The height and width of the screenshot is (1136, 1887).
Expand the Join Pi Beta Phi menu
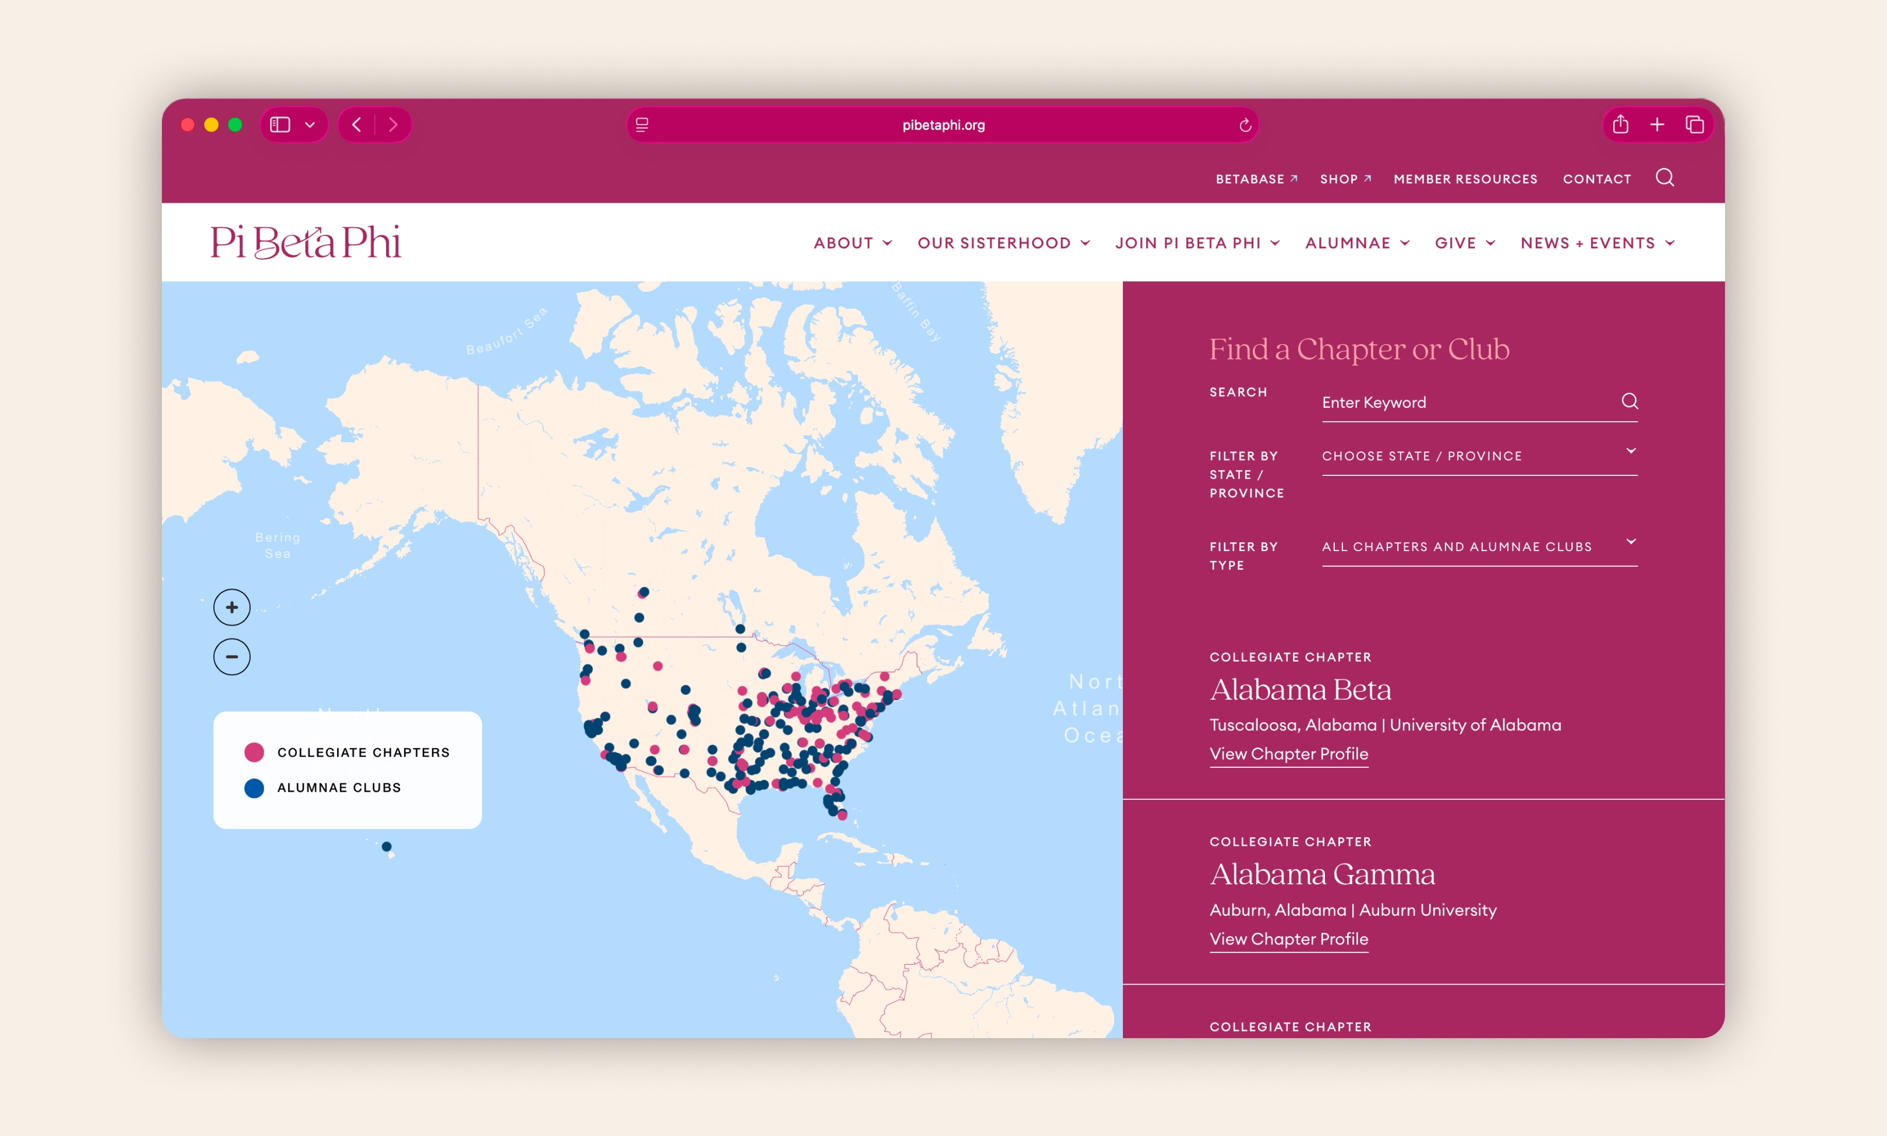point(1197,243)
